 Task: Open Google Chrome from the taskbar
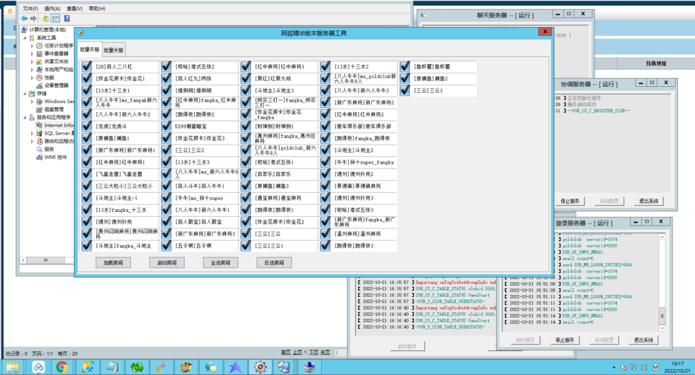(62, 367)
